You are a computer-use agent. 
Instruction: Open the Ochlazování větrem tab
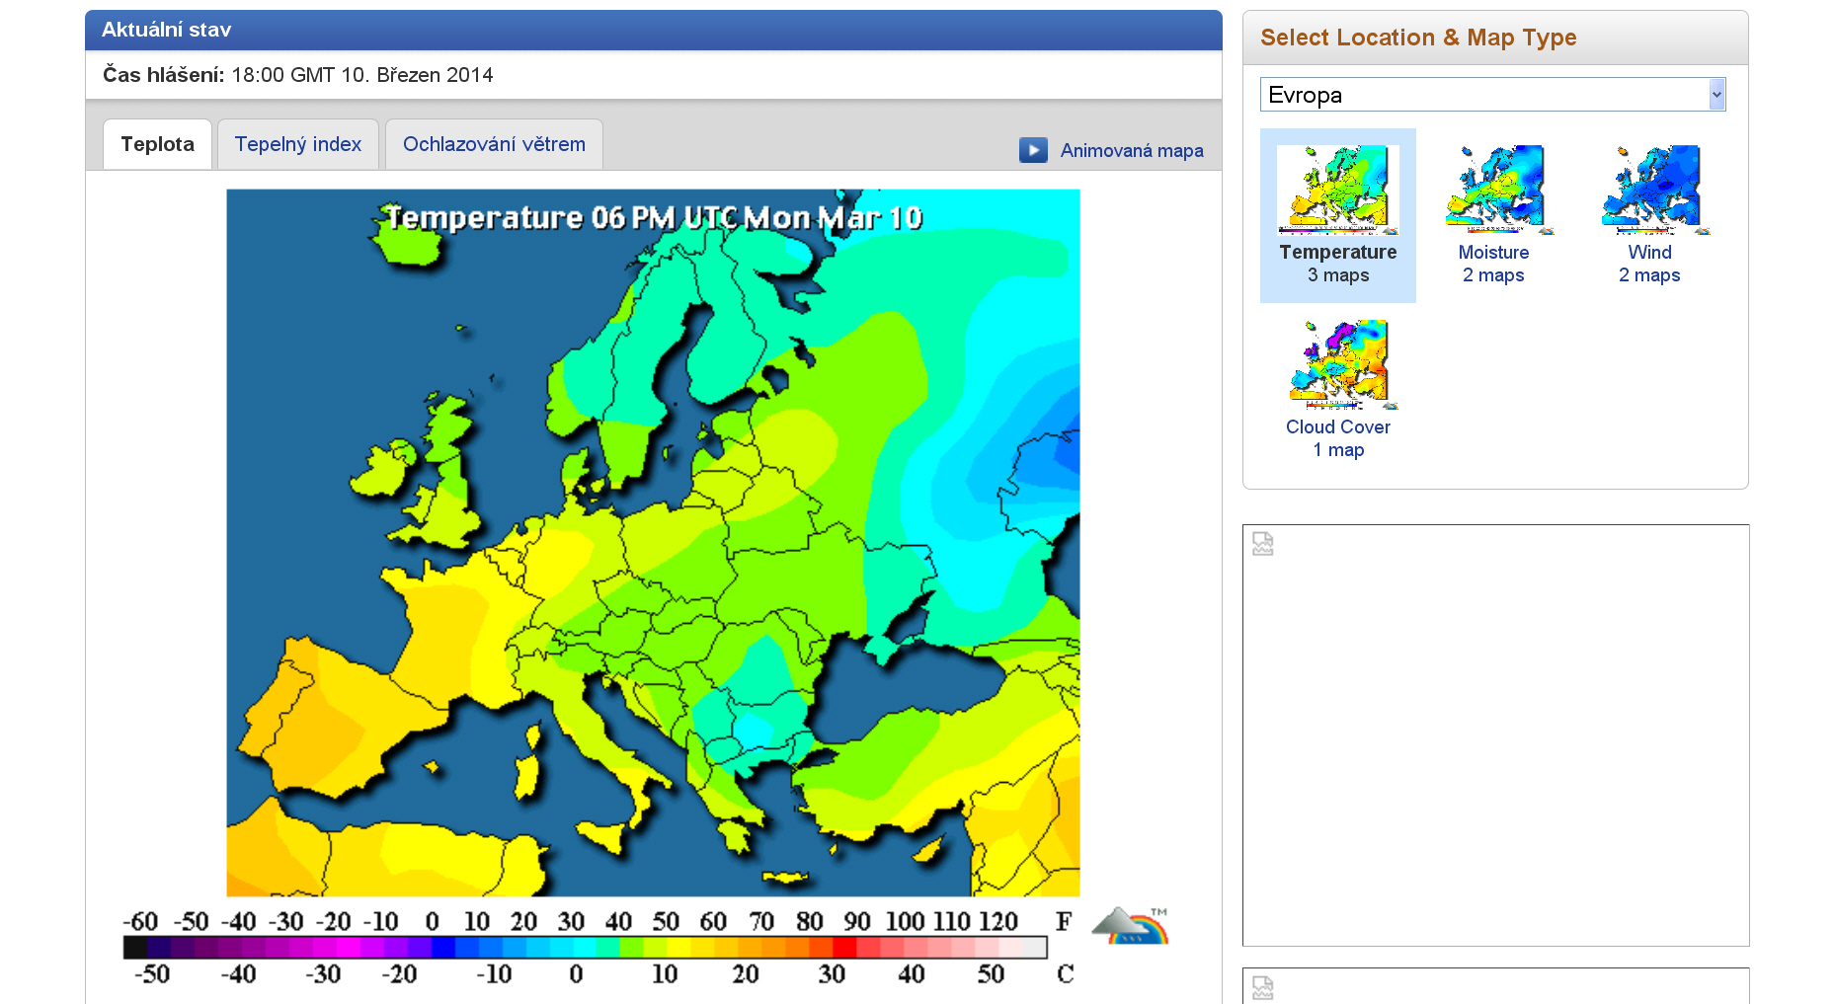pos(494,144)
